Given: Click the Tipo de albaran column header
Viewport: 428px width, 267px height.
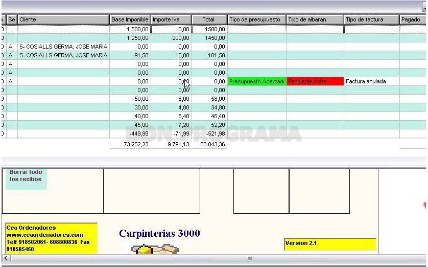Looking at the screenshot, I should [x=315, y=19].
